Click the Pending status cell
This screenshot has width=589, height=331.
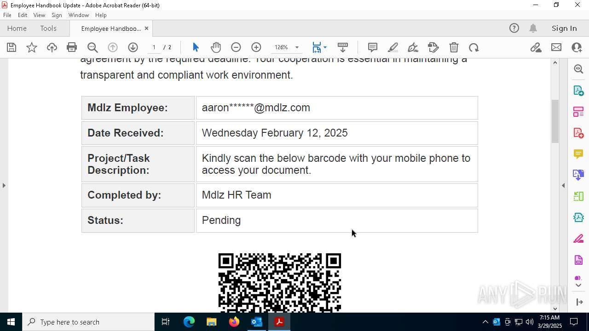click(337, 220)
